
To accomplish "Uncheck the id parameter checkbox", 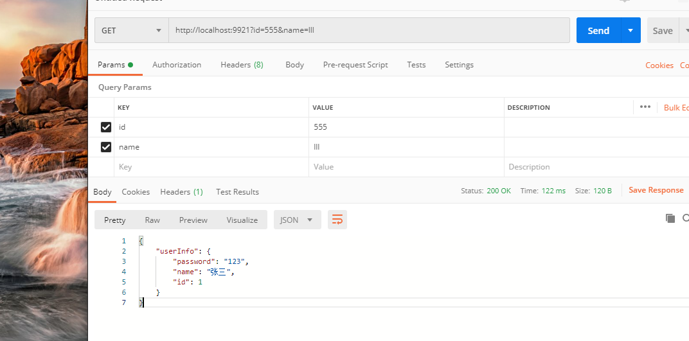I will (x=106, y=127).
